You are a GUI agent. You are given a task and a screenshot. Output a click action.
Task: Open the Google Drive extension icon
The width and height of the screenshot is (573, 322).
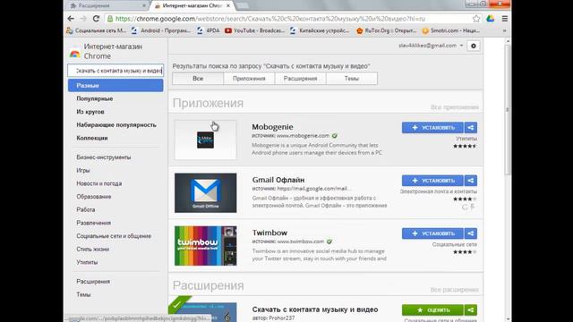click(491, 19)
